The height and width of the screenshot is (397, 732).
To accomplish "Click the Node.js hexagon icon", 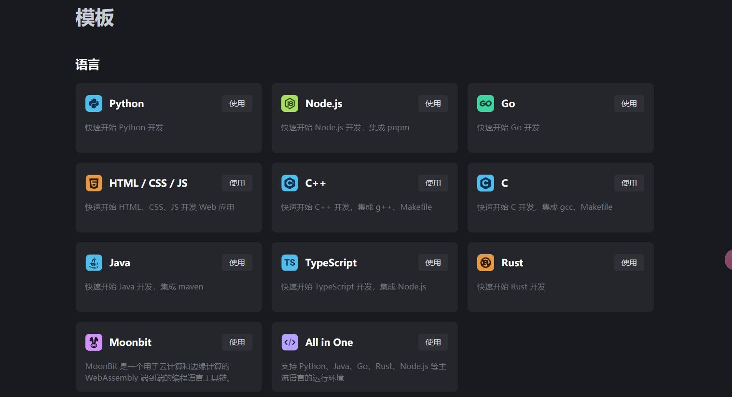I will click(290, 103).
